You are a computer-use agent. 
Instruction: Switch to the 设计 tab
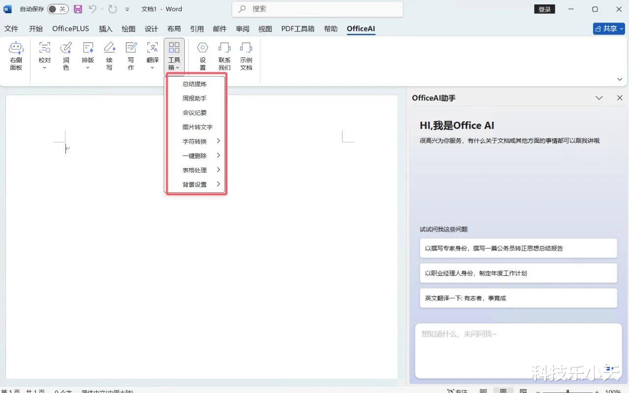pos(151,28)
